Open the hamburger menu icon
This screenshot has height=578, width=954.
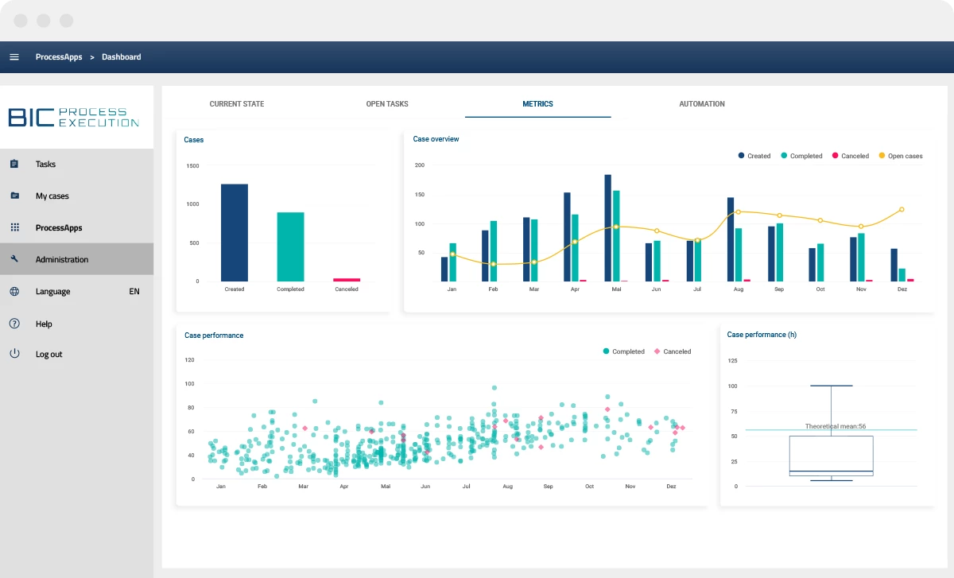pyautogui.click(x=14, y=57)
